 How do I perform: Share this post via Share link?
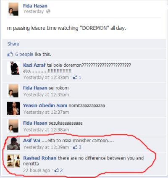tap(13, 44)
